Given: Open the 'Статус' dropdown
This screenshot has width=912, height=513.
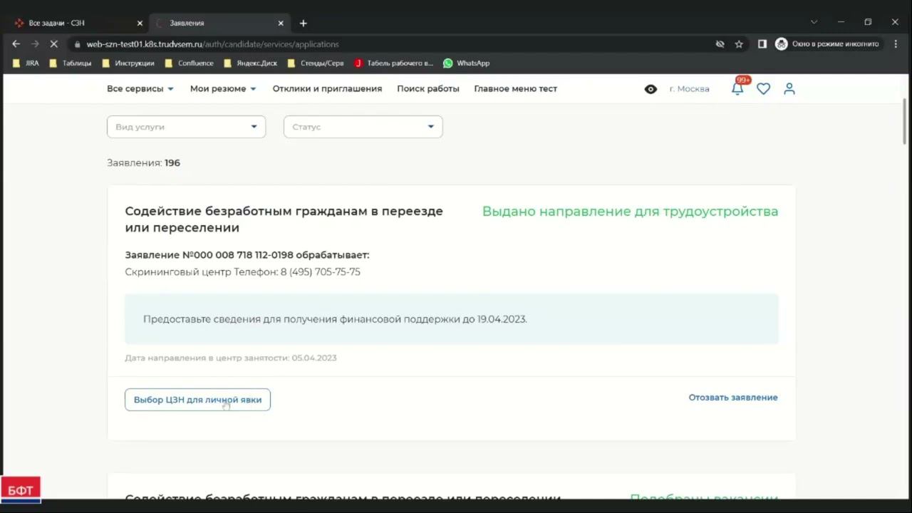Looking at the screenshot, I should [x=363, y=127].
